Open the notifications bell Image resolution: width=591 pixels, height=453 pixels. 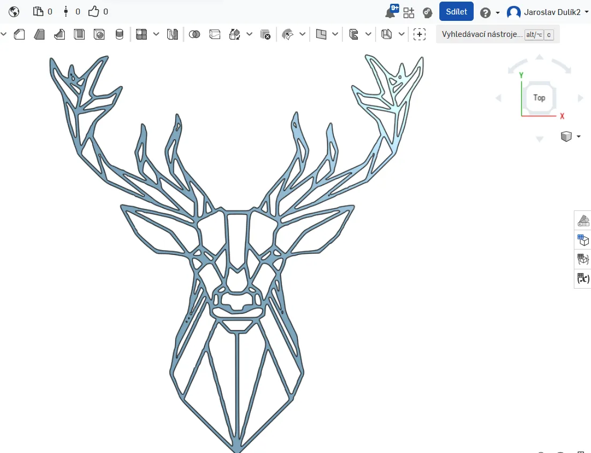point(391,12)
